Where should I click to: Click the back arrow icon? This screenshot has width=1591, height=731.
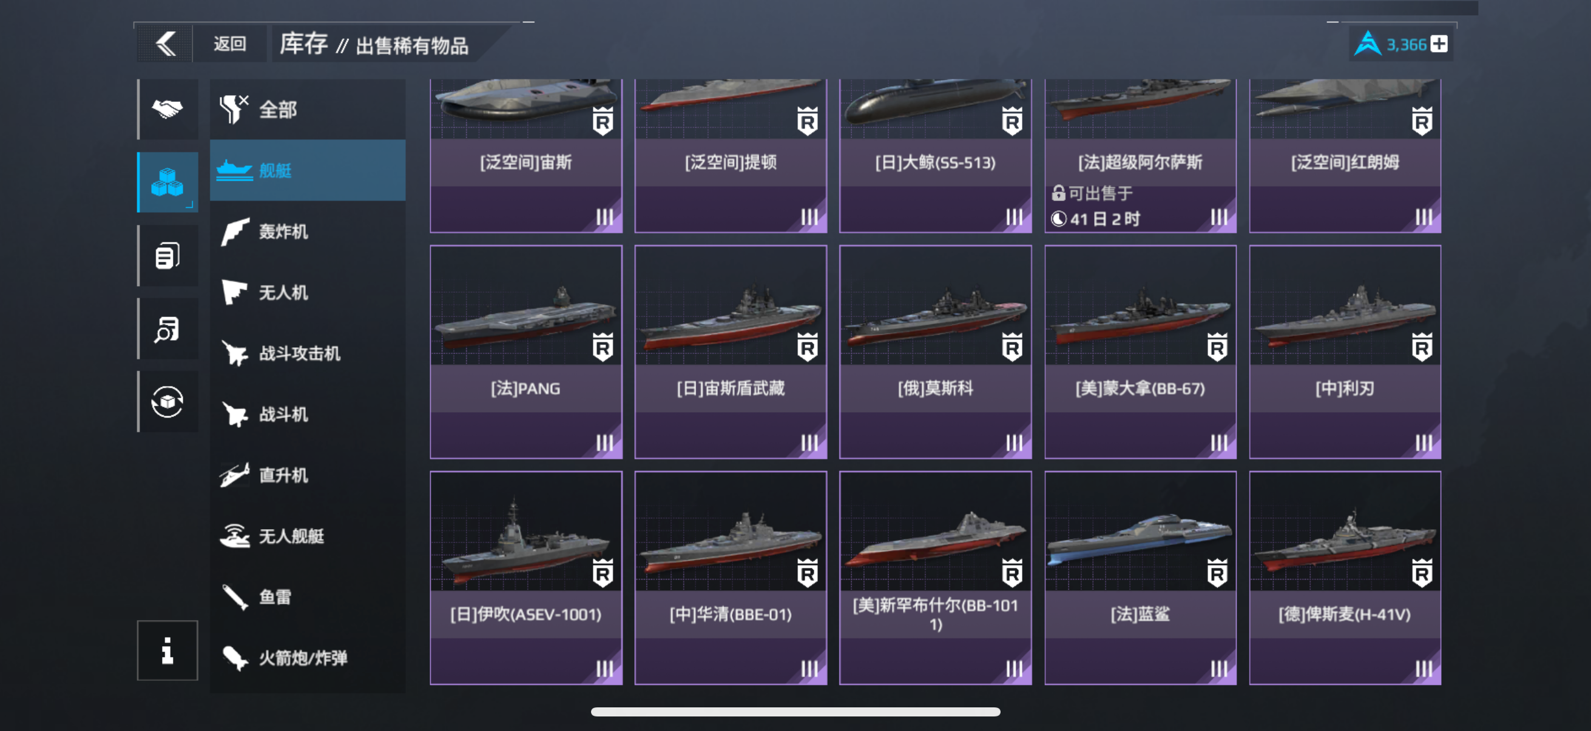(x=166, y=44)
